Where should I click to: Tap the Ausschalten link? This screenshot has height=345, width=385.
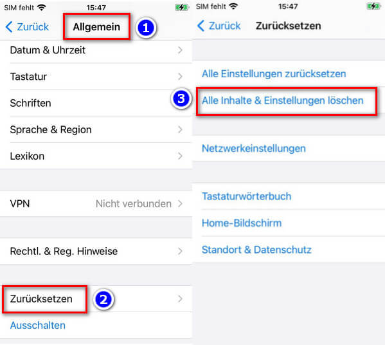coord(38,325)
